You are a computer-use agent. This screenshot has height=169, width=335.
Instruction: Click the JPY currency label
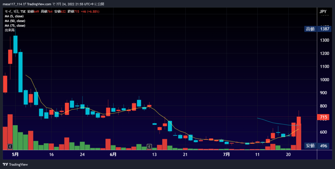pyautogui.click(x=323, y=11)
